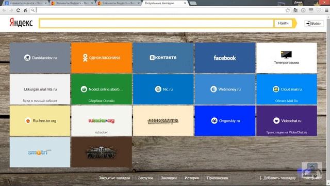Sign in with the Войти button
The height and width of the screenshot is (186, 330).
[314, 23]
